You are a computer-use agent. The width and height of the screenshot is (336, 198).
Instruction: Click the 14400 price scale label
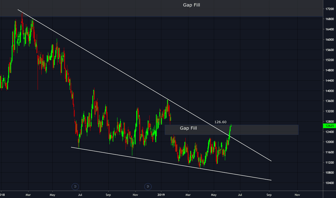click(330, 81)
